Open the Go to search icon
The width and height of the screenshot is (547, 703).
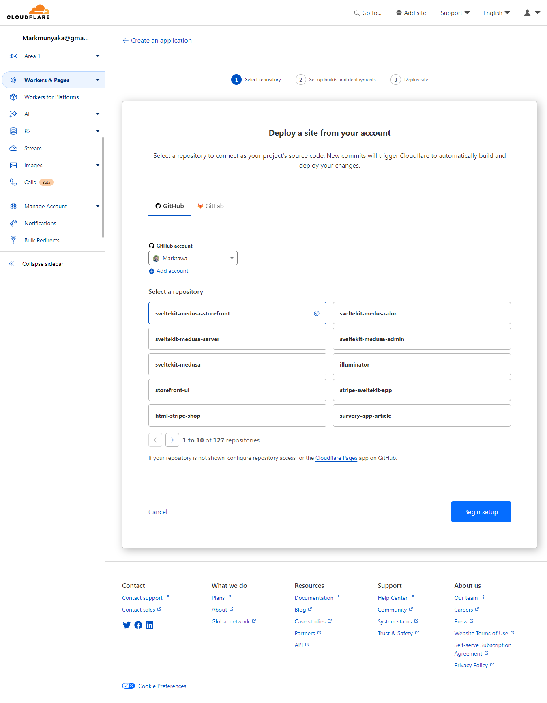[x=357, y=13]
